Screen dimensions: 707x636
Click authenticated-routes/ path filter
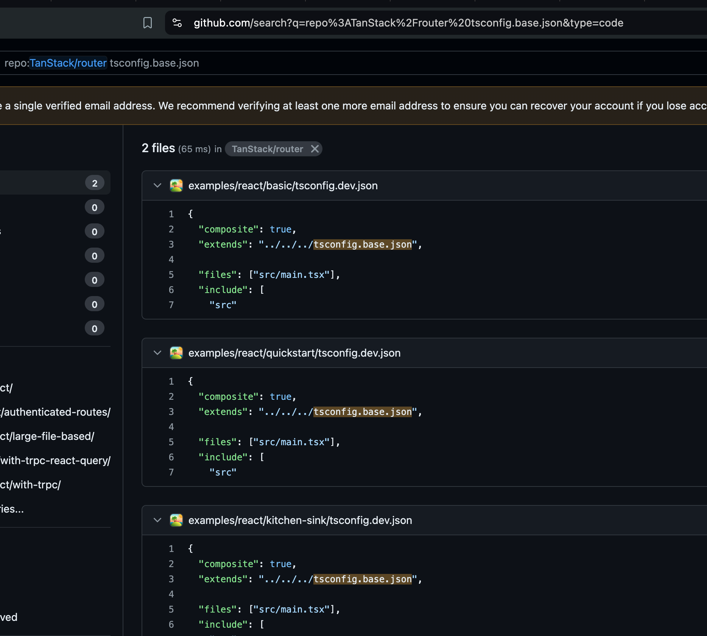coord(55,412)
